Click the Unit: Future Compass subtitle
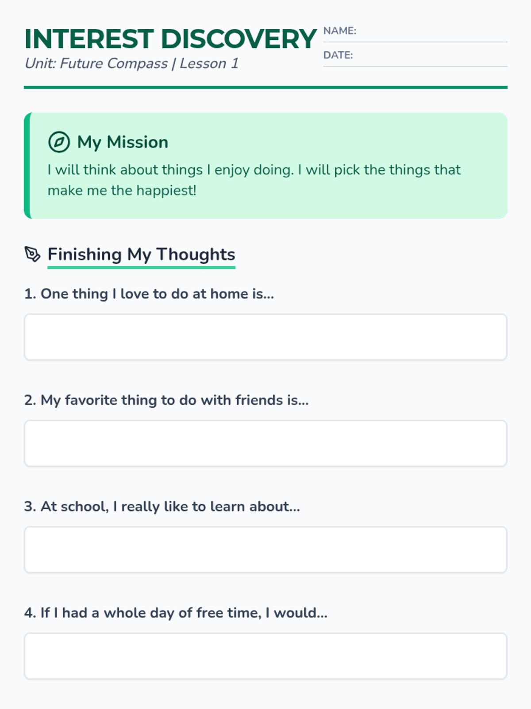This screenshot has width=531, height=709. point(131,64)
